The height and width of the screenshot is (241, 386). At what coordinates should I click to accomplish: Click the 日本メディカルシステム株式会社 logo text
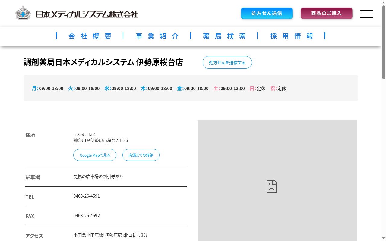(87, 14)
